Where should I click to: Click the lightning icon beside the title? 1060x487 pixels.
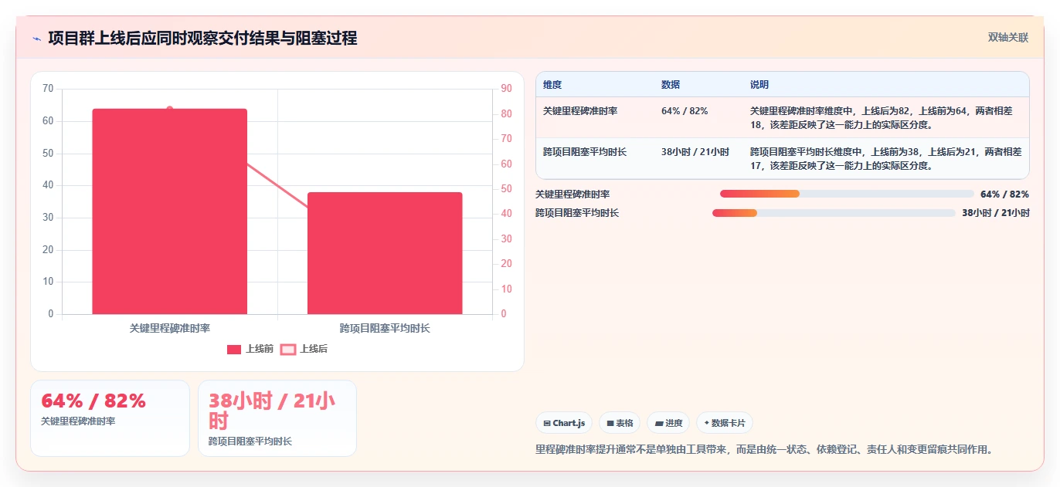pyautogui.click(x=37, y=38)
